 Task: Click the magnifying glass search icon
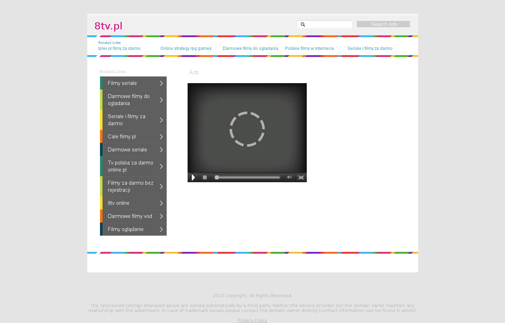(x=303, y=24)
